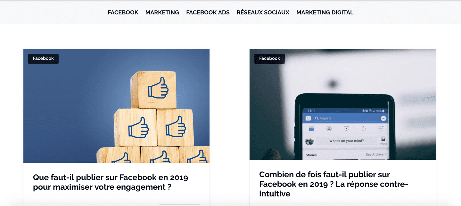Click 'See Archive' chevron in Stories row

[386, 154]
